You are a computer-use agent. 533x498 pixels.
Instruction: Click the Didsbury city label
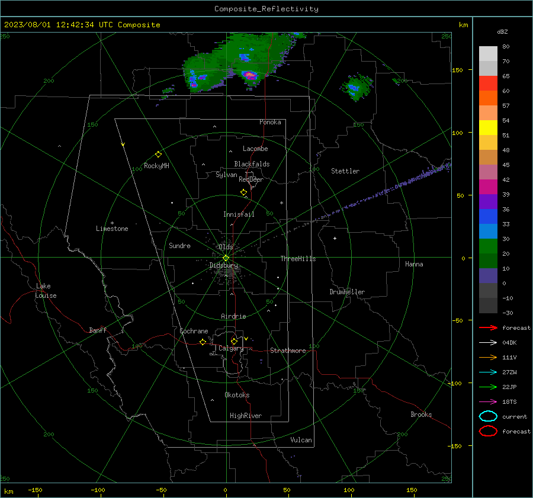pyautogui.click(x=223, y=265)
